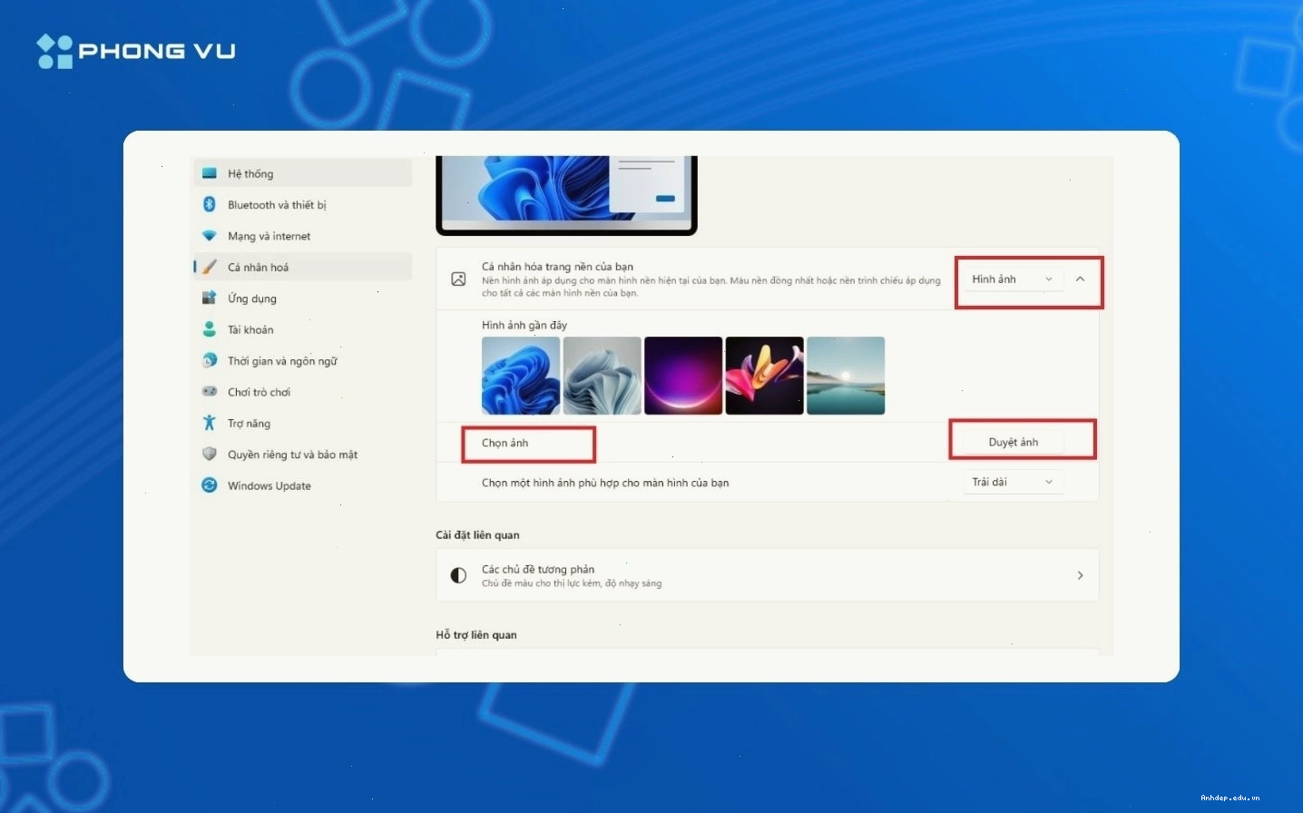Screen dimensions: 1303x813
Task: Open the Windows Update page
Action: click(303, 485)
